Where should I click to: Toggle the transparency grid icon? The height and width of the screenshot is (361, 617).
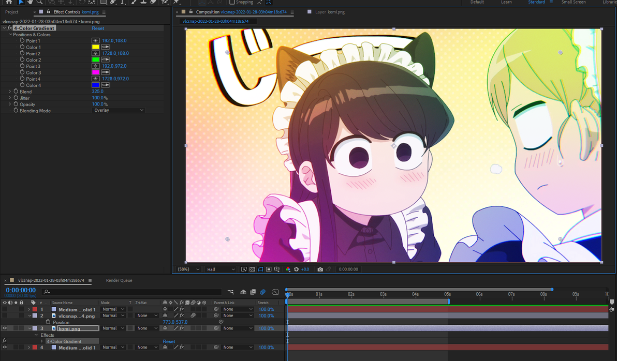point(252,269)
